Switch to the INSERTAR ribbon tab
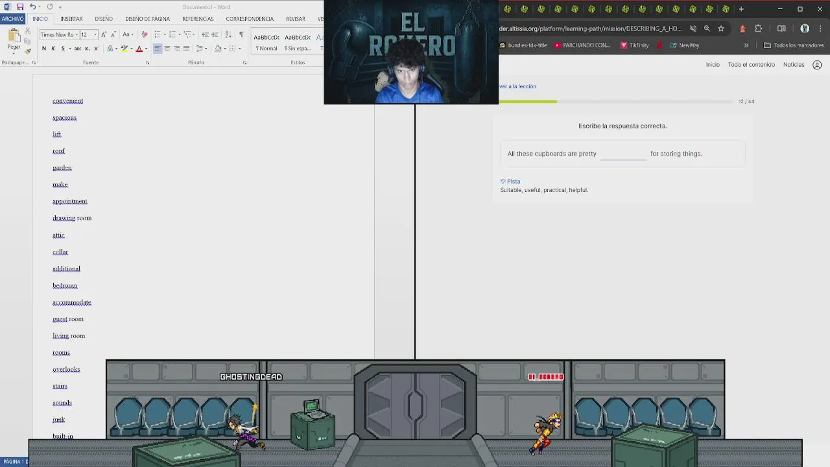Image resolution: width=830 pixels, height=467 pixels. [71, 19]
